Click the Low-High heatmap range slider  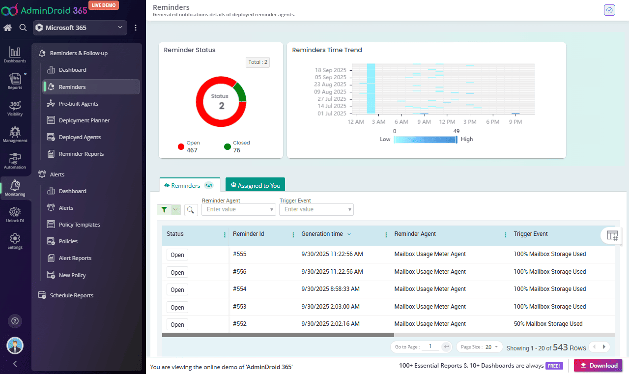[x=426, y=140]
